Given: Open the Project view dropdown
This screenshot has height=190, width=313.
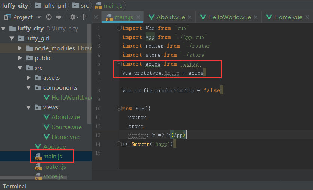Looking at the screenshot, I should point(39,17).
